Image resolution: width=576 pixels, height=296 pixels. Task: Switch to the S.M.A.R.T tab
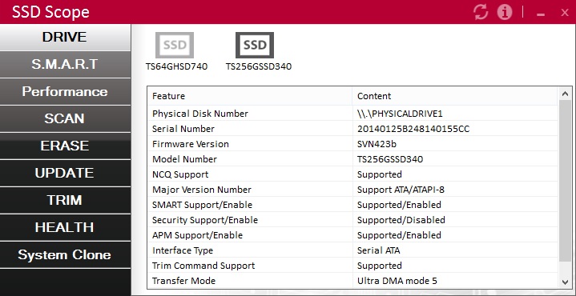click(x=65, y=65)
